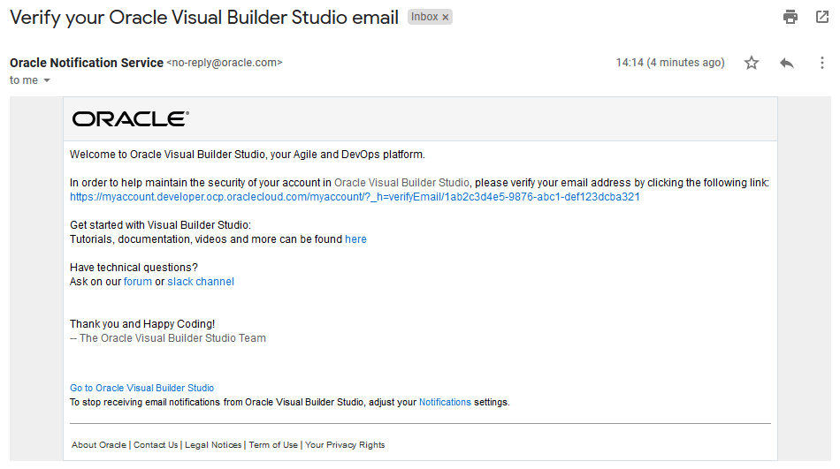Open Contact Us footer link

[x=156, y=445]
